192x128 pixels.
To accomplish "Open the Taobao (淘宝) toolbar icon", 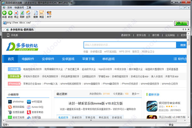I will coord(42,13).
